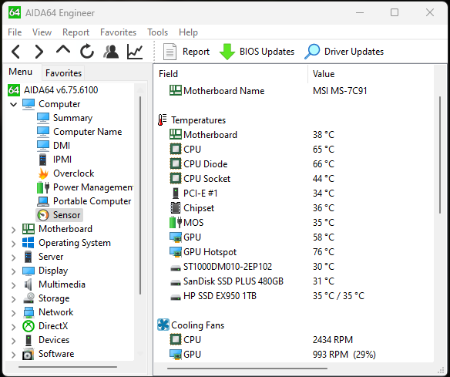Expand the Server tree node
450x377 pixels.
pos(13,258)
